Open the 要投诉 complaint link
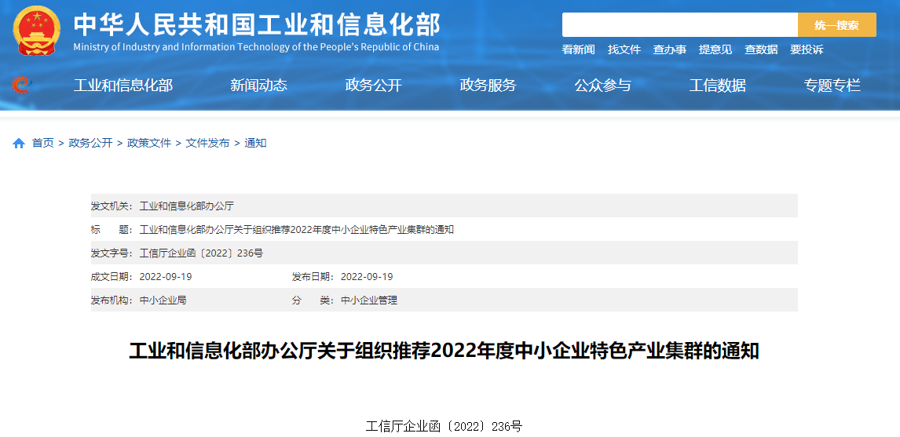 point(807,49)
